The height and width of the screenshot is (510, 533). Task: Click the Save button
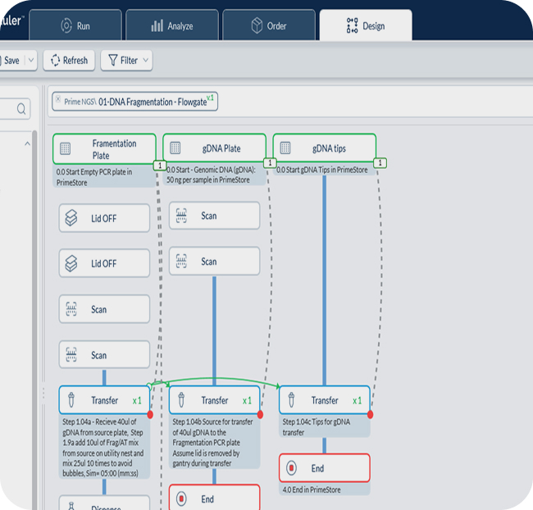(11, 60)
